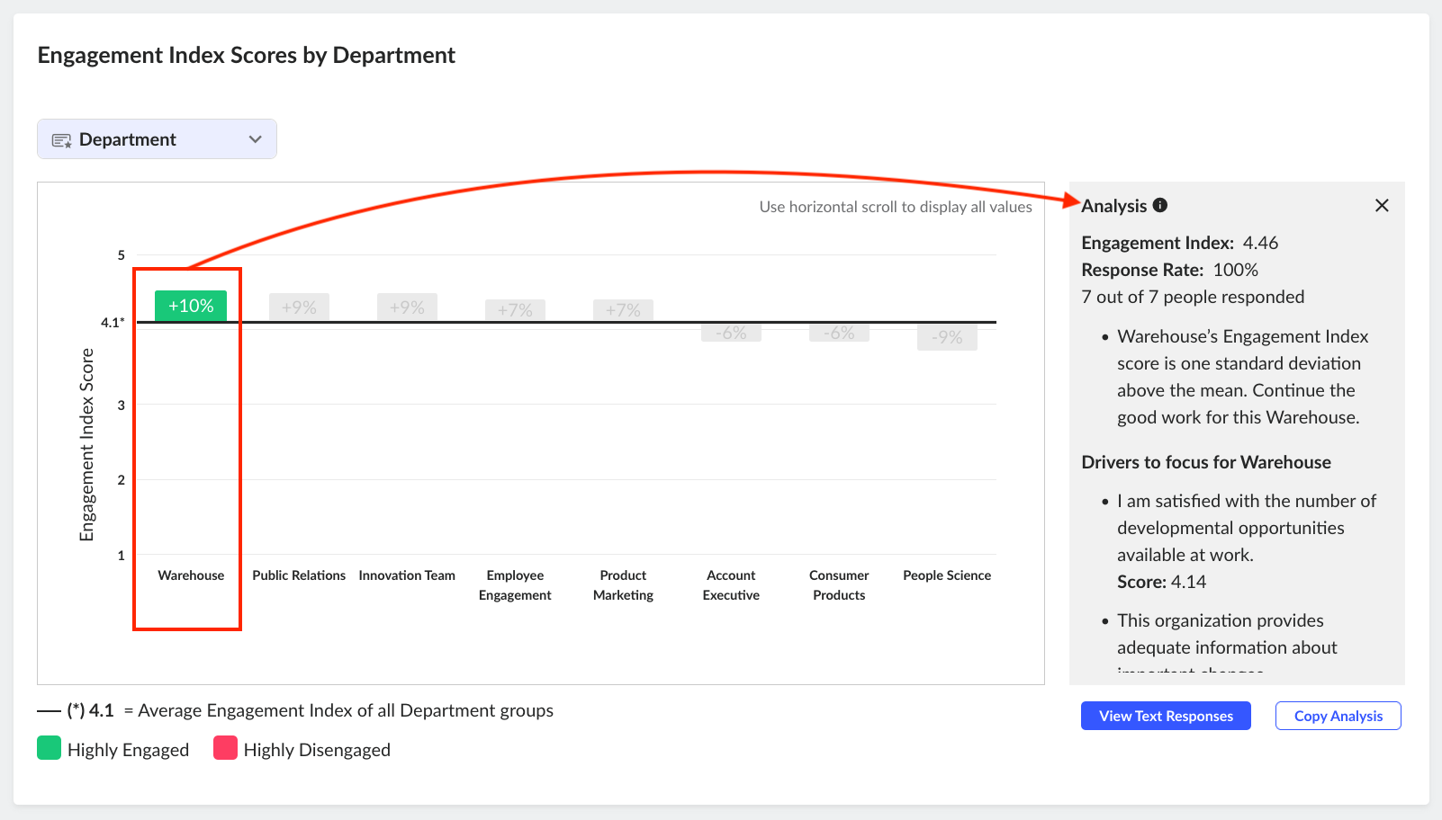This screenshot has height=820, width=1442.
Task: Select the Innovation Team +9% bar
Action: coord(407,307)
